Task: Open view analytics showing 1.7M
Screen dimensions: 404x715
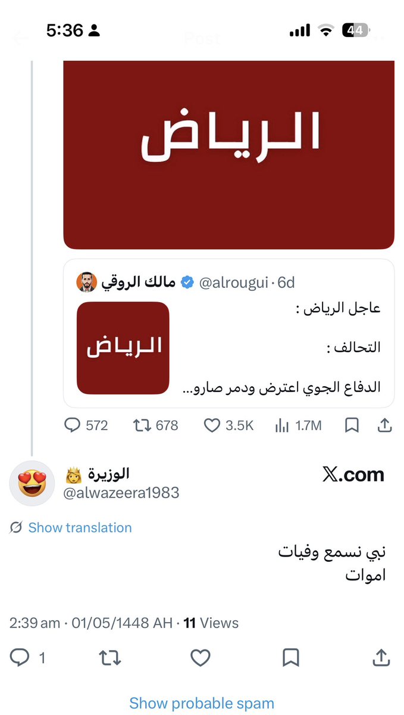Action: coord(298,425)
